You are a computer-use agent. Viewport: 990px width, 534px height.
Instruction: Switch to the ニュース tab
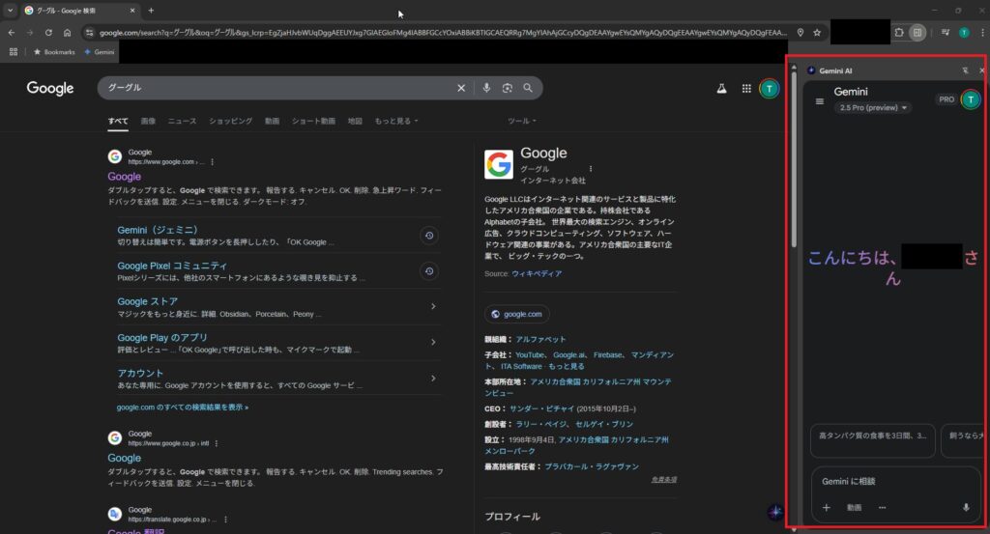click(x=182, y=121)
